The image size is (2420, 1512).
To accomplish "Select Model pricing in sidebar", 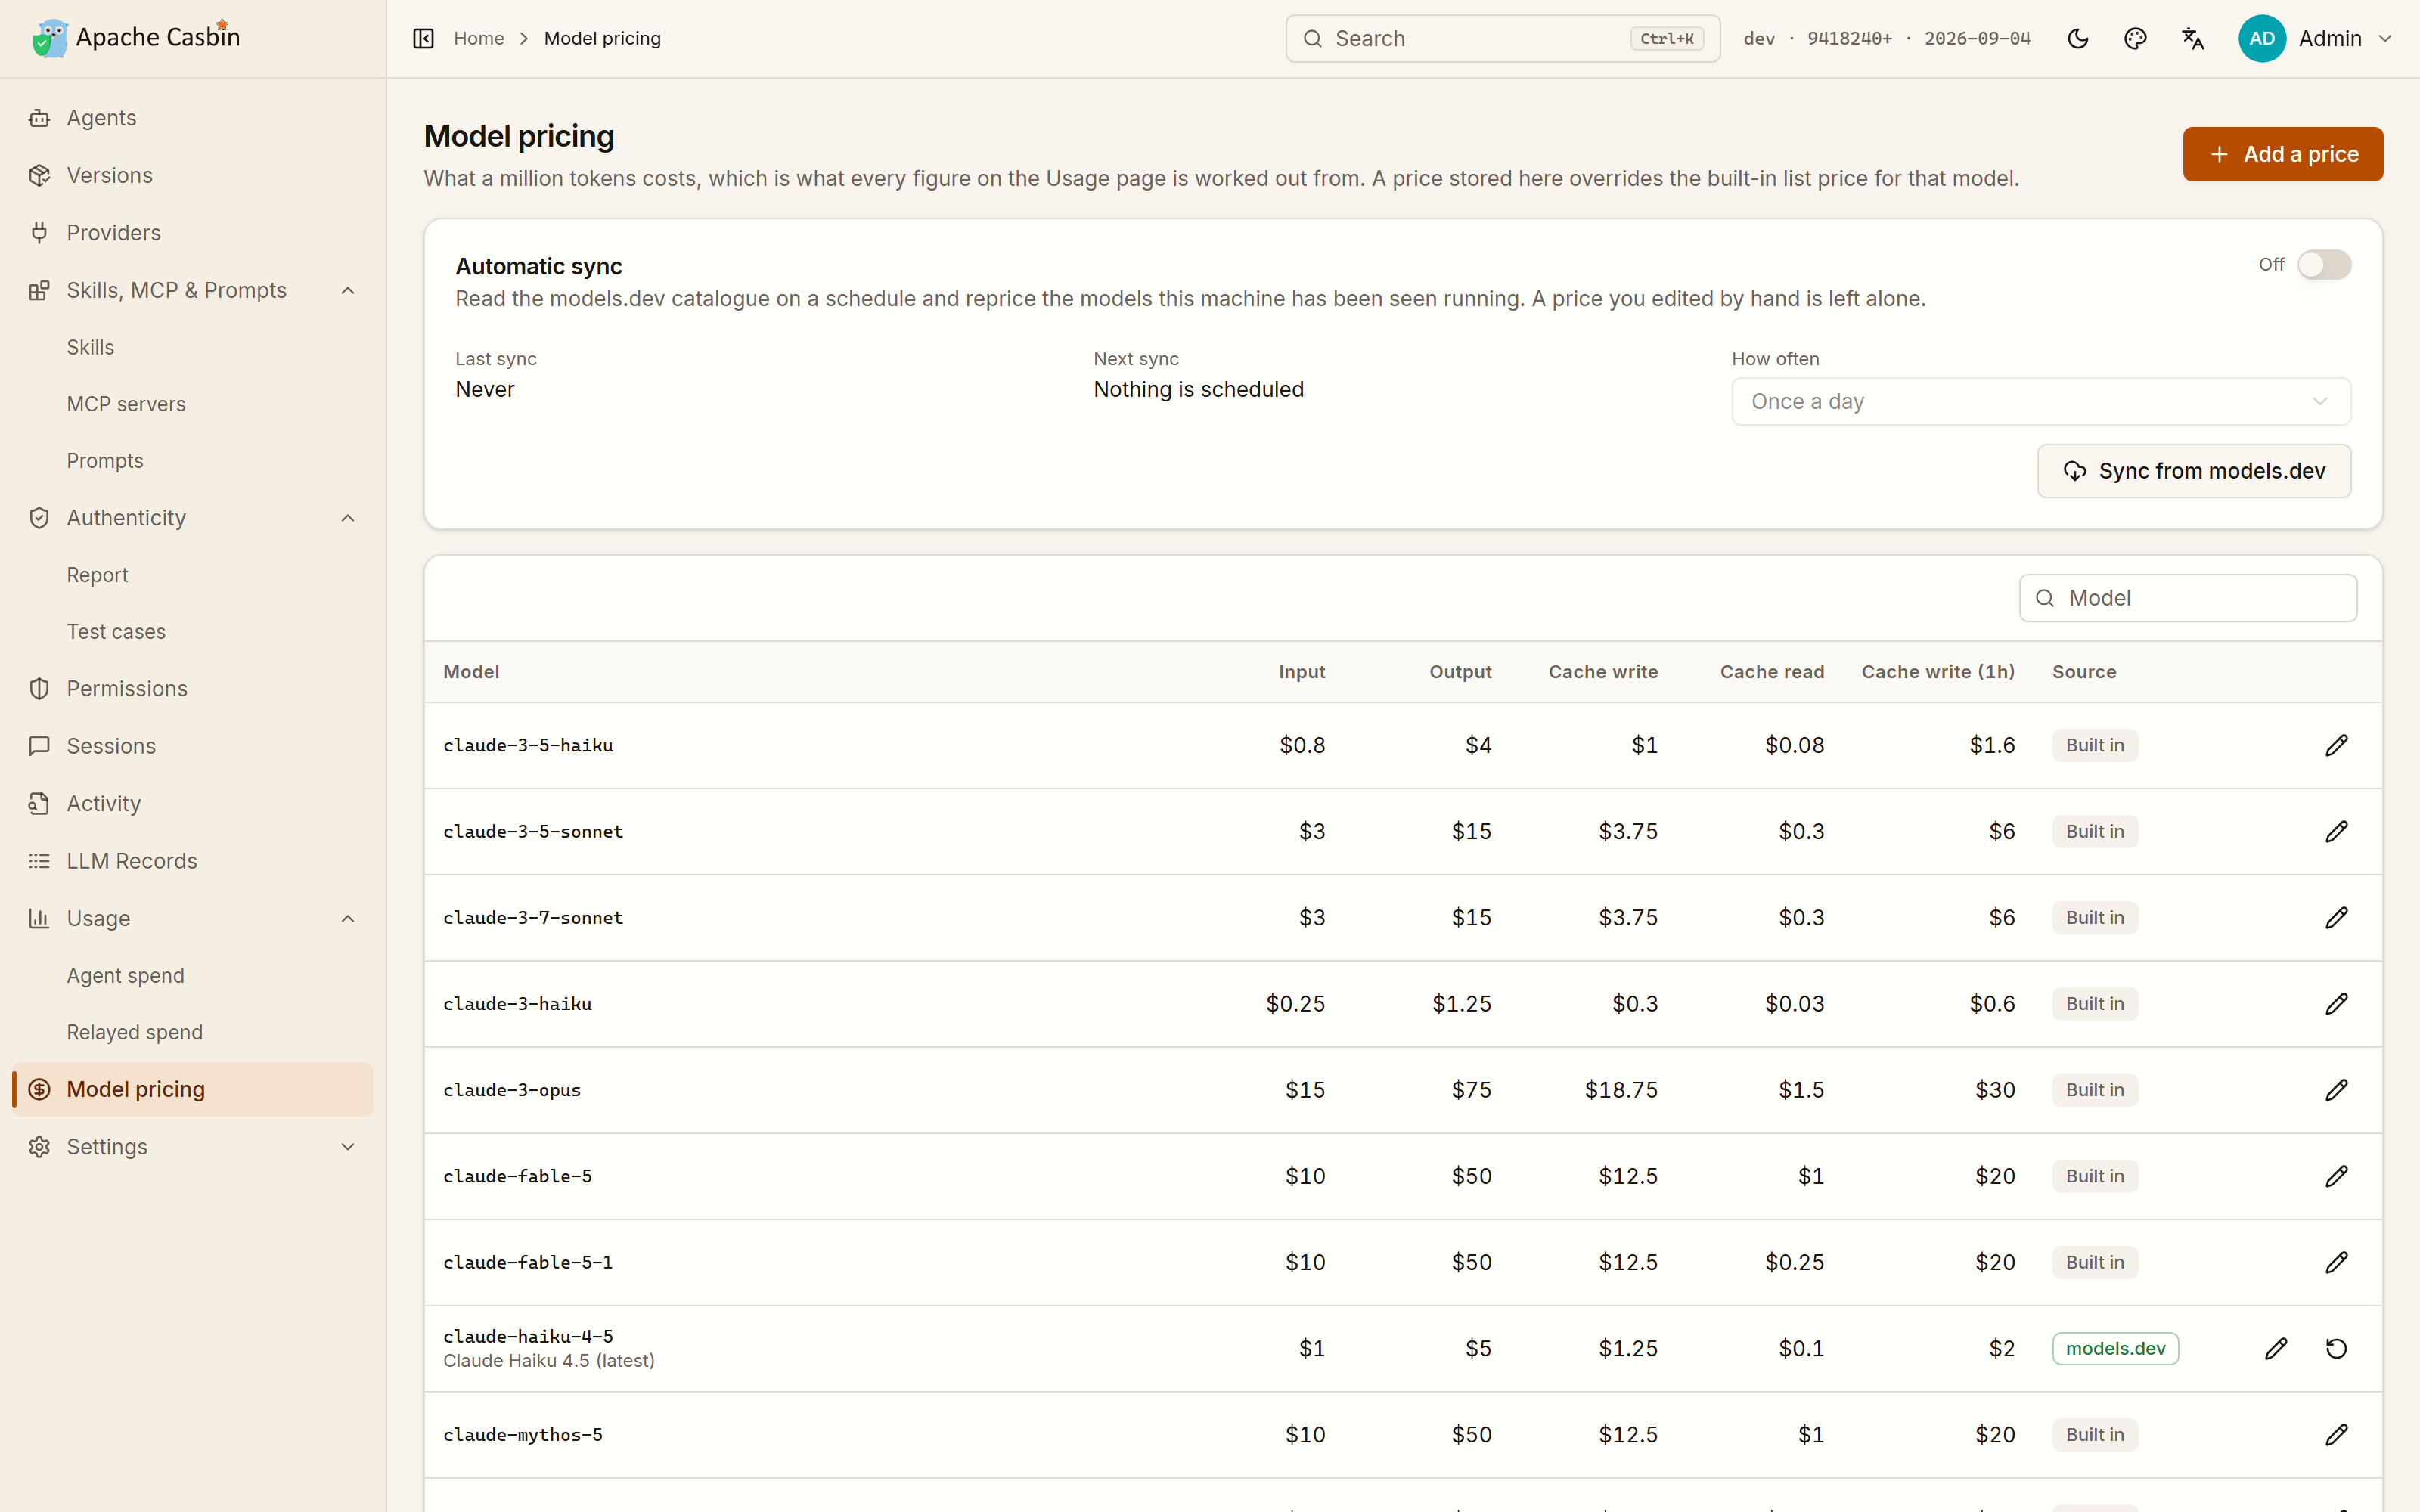I will tap(193, 1089).
